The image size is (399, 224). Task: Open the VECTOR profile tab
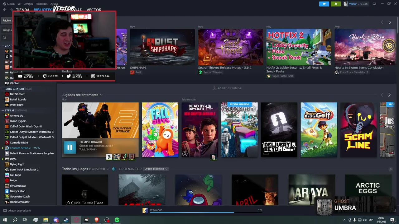94,10
